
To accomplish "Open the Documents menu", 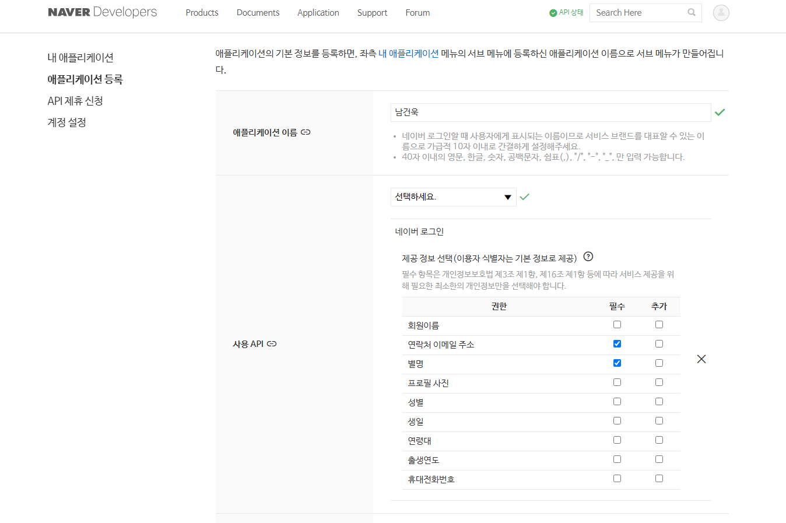I will (258, 13).
